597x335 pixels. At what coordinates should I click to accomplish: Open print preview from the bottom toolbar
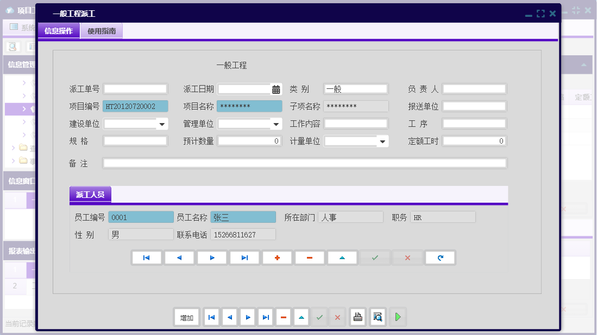(x=378, y=317)
